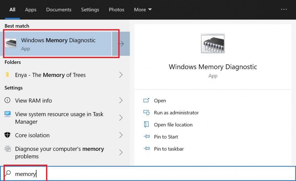Open the three-dot options menu

pos(284,9)
